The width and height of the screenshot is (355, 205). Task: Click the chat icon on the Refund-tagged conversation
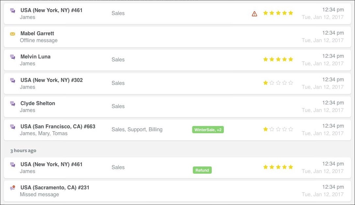pyautogui.click(x=12, y=165)
